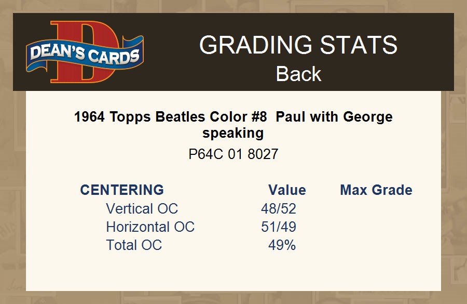Select the Vertical OC row label
Screen dimensions: 467x304
point(142,209)
